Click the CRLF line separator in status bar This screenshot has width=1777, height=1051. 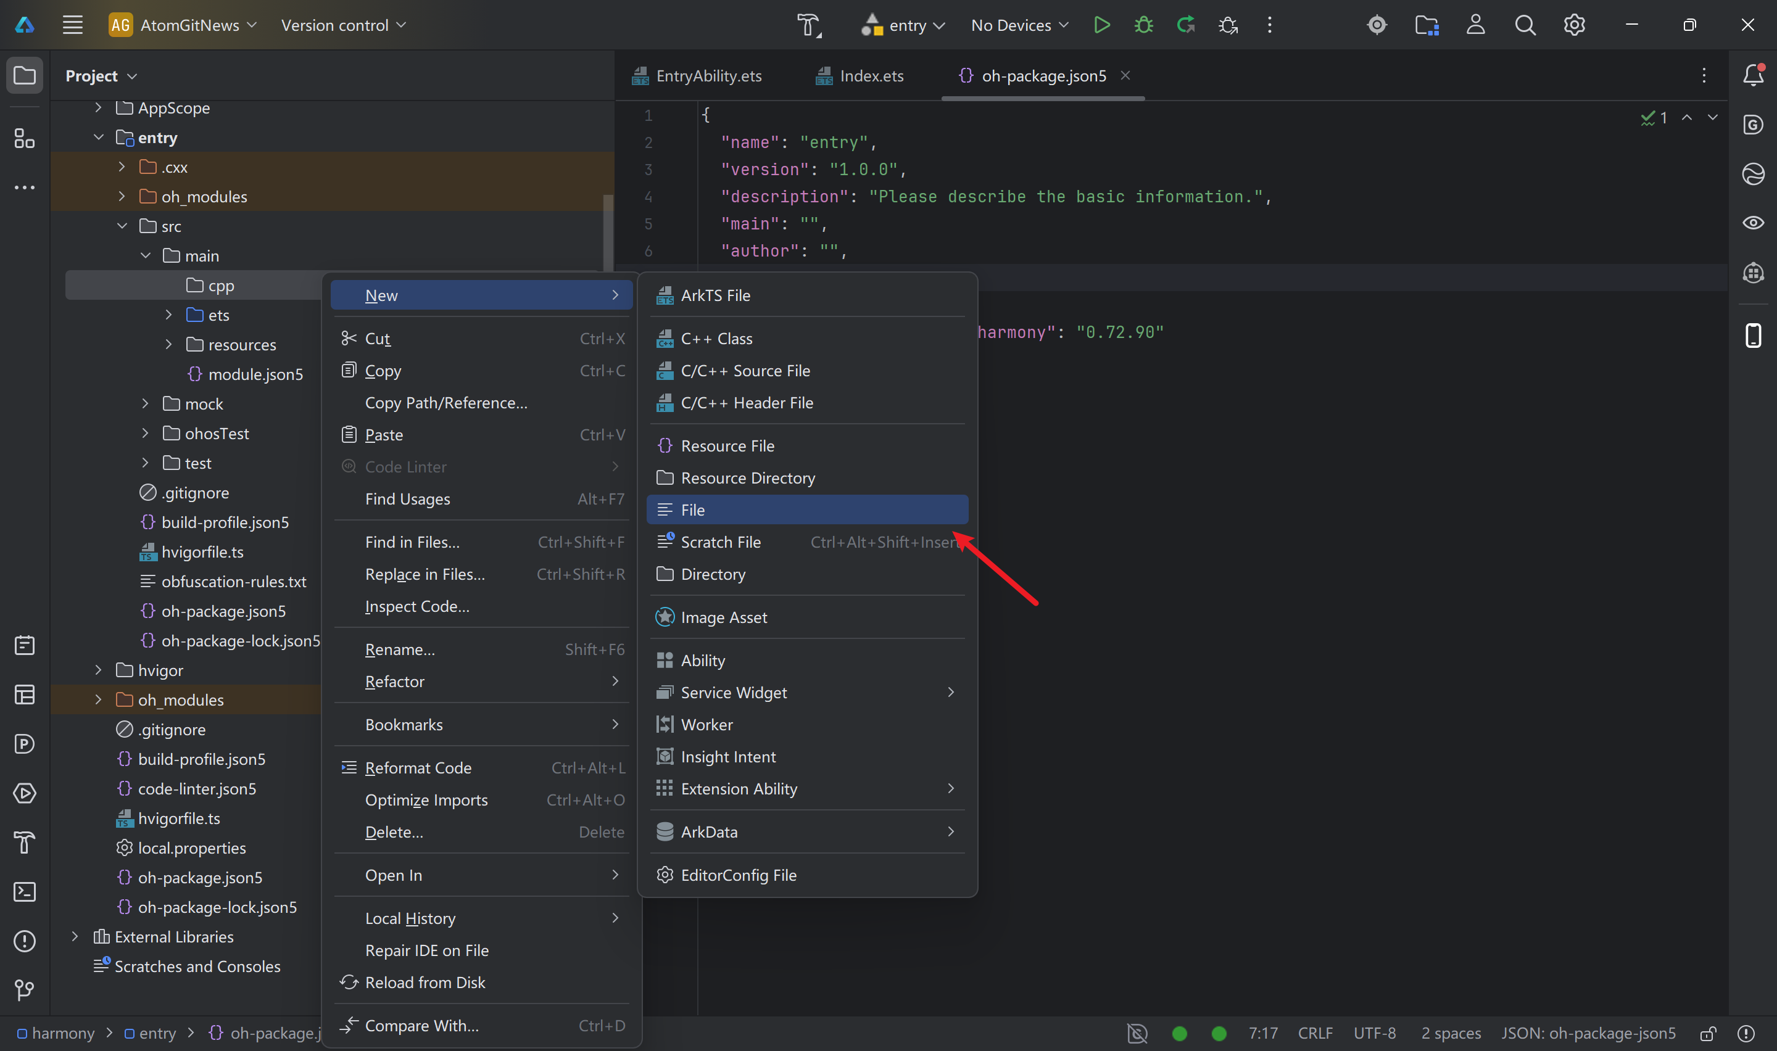coord(1314,1033)
